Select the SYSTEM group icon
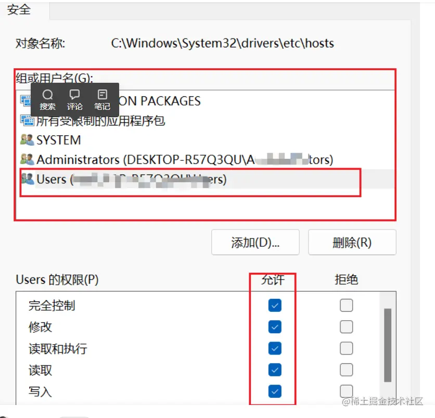This screenshot has width=435, height=418. tap(27, 140)
